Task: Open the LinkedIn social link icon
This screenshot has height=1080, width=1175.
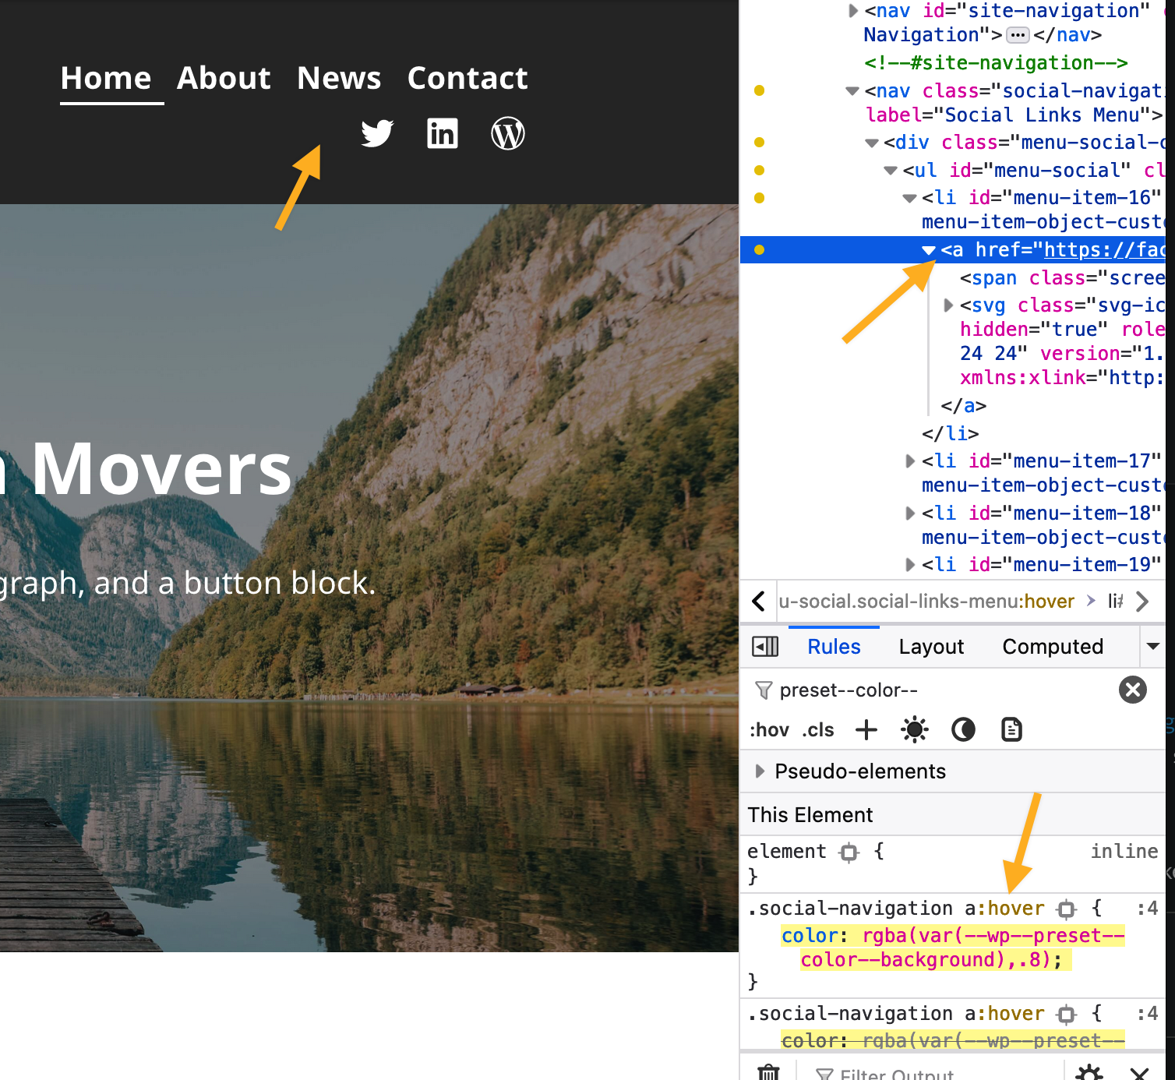Action: pos(442,133)
